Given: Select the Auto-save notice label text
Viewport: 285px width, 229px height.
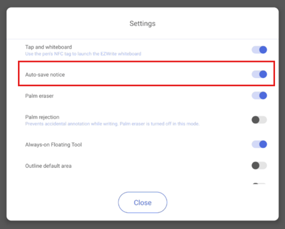Looking at the screenshot, I should [x=45, y=75].
